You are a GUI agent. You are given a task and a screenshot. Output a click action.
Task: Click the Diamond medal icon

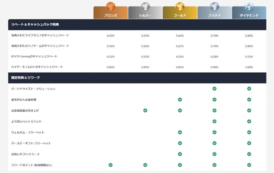tap(249, 6)
